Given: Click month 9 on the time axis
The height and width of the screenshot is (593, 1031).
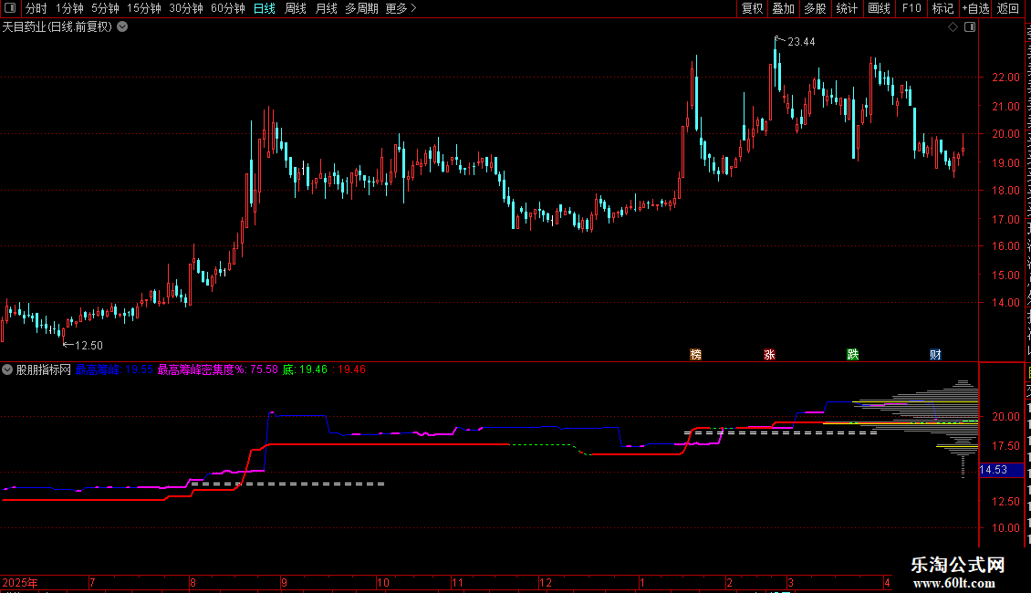Looking at the screenshot, I should (x=284, y=582).
